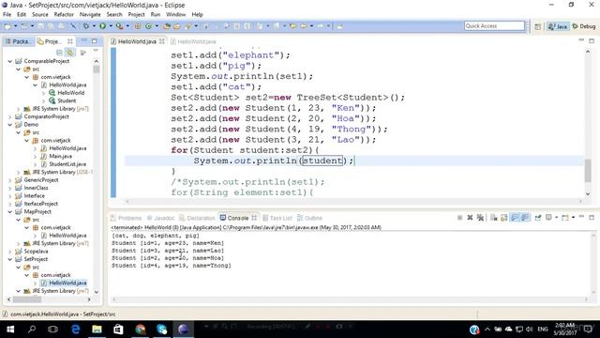
Task: Select StudentList.java in the tree
Action: [x=67, y=164]
